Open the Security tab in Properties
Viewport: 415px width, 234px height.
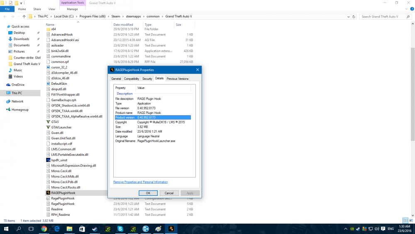[x=147, y=79]
